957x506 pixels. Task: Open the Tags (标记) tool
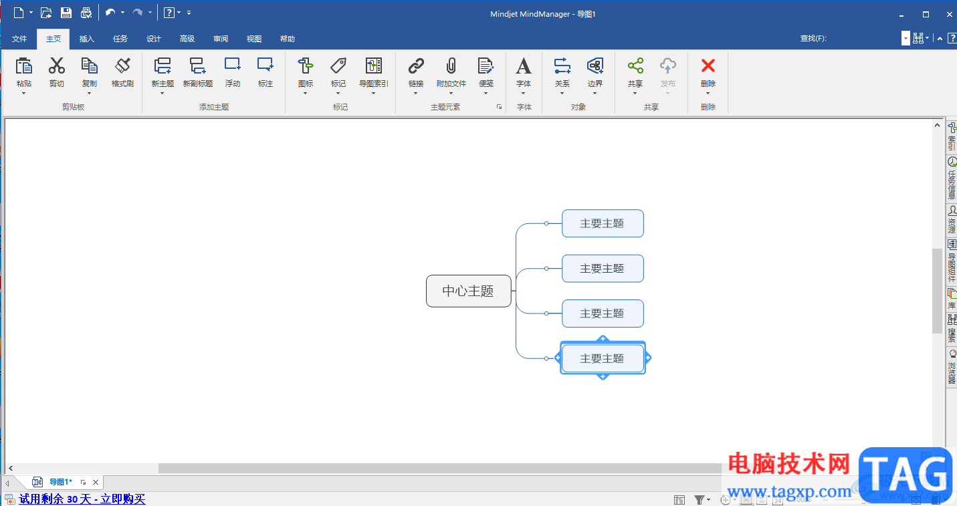(x=338, y=66)
